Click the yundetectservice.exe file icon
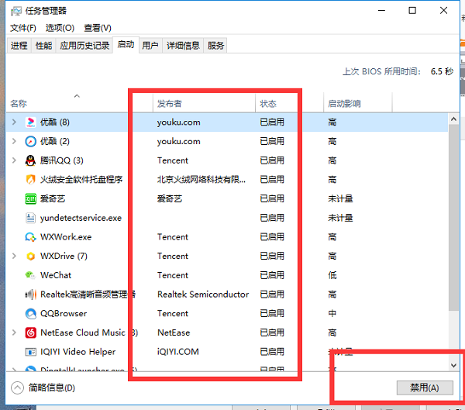This screenshot has height=410, width=465. pyautogui.click(x=30, y=218)
